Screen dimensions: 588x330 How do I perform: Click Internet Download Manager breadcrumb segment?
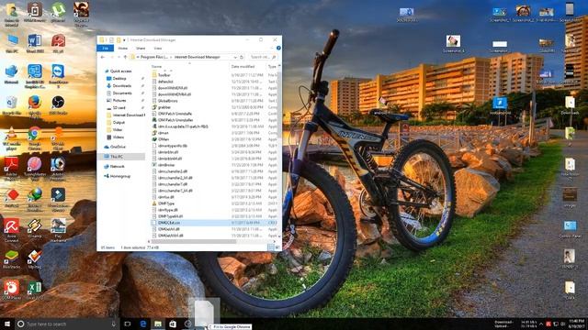pyautogui.click(x=198, y=57)
